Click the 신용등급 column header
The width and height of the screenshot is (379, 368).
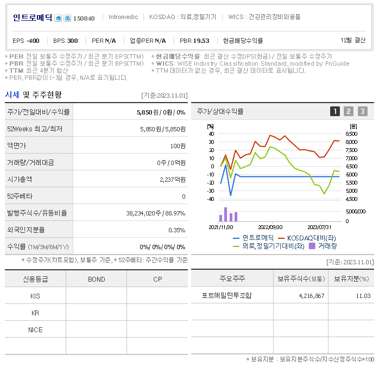(x=35, y=279)
